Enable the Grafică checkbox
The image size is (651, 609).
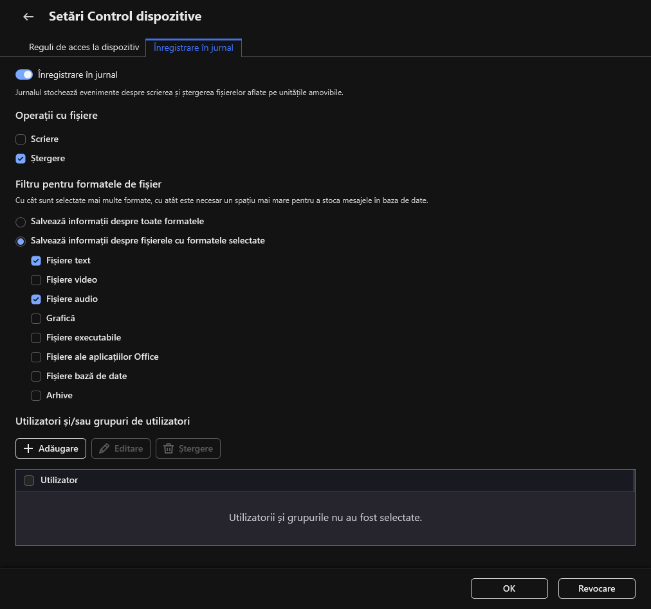(x=36, y=319)
